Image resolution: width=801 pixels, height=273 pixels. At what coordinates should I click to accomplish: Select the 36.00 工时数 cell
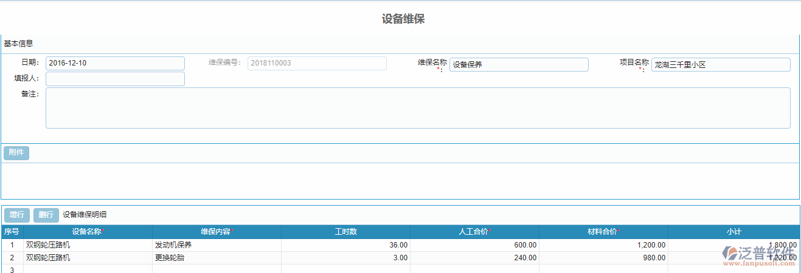coord(346,245)
